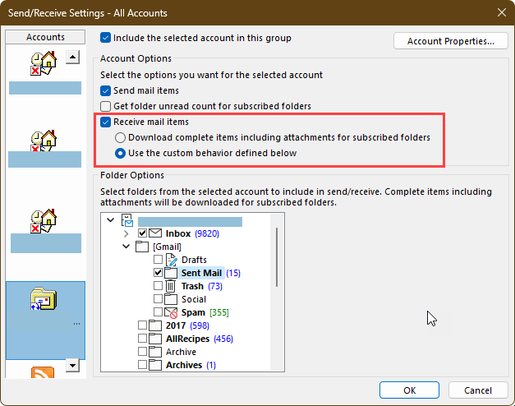Uncheck the Sent Mail folder checkbox
Screen dimensions: 515x406
[x=158, y=273]
